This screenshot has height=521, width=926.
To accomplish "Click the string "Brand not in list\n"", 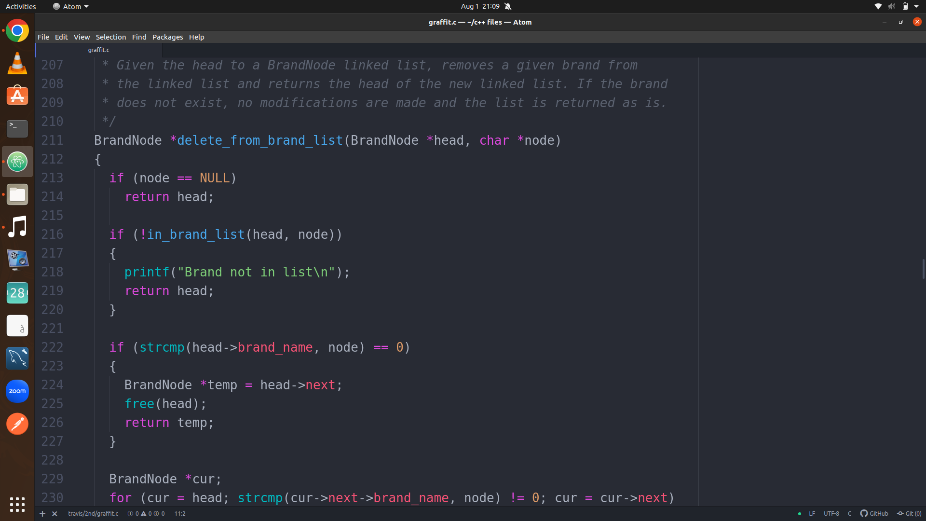I will click(x=256, y=272).
